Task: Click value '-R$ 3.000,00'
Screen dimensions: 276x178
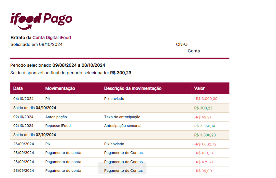Action: click(206, 99)
